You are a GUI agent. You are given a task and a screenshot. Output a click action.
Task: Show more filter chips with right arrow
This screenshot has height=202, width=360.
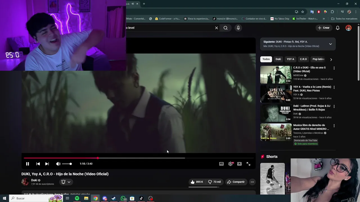click(x=331, y=59)
